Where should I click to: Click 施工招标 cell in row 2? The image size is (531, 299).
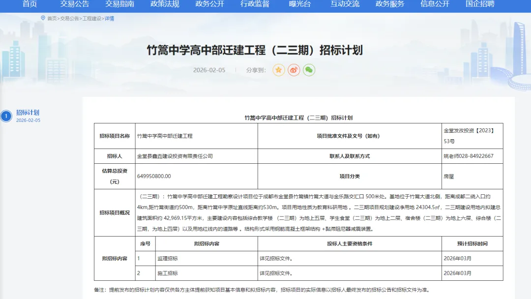[x=206, y=273]
